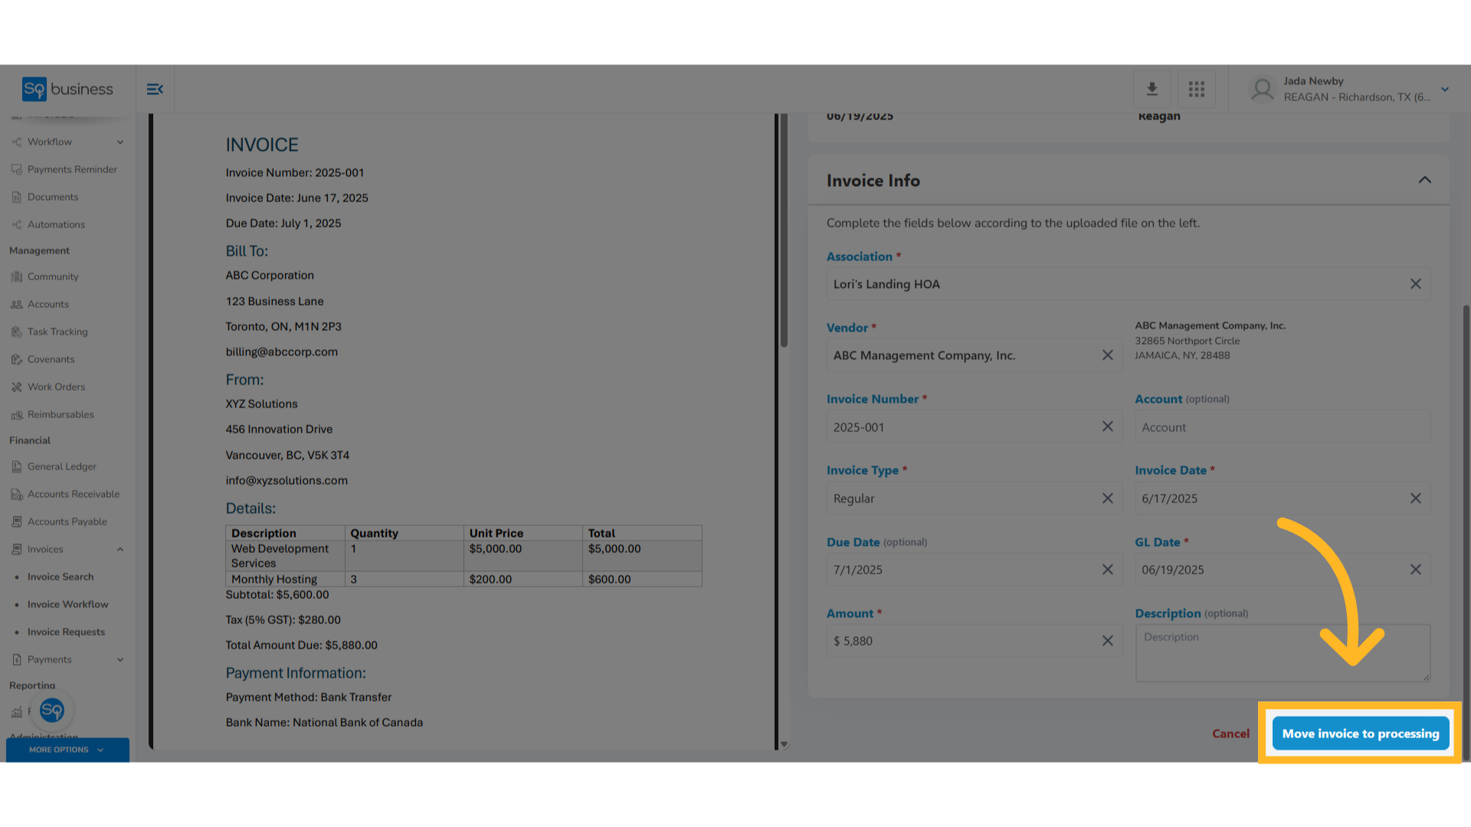Open Community in the sidebar
The image size is (1471, 827).
[x=53, y=276]
